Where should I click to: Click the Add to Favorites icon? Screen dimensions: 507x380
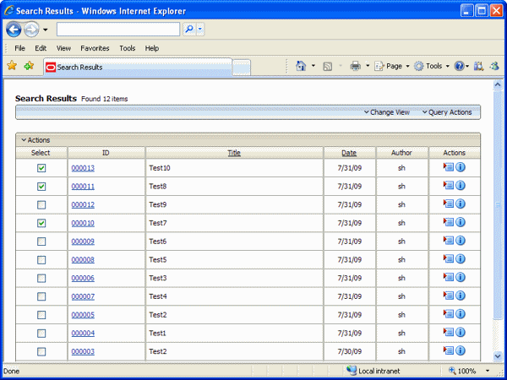(29, 66)
